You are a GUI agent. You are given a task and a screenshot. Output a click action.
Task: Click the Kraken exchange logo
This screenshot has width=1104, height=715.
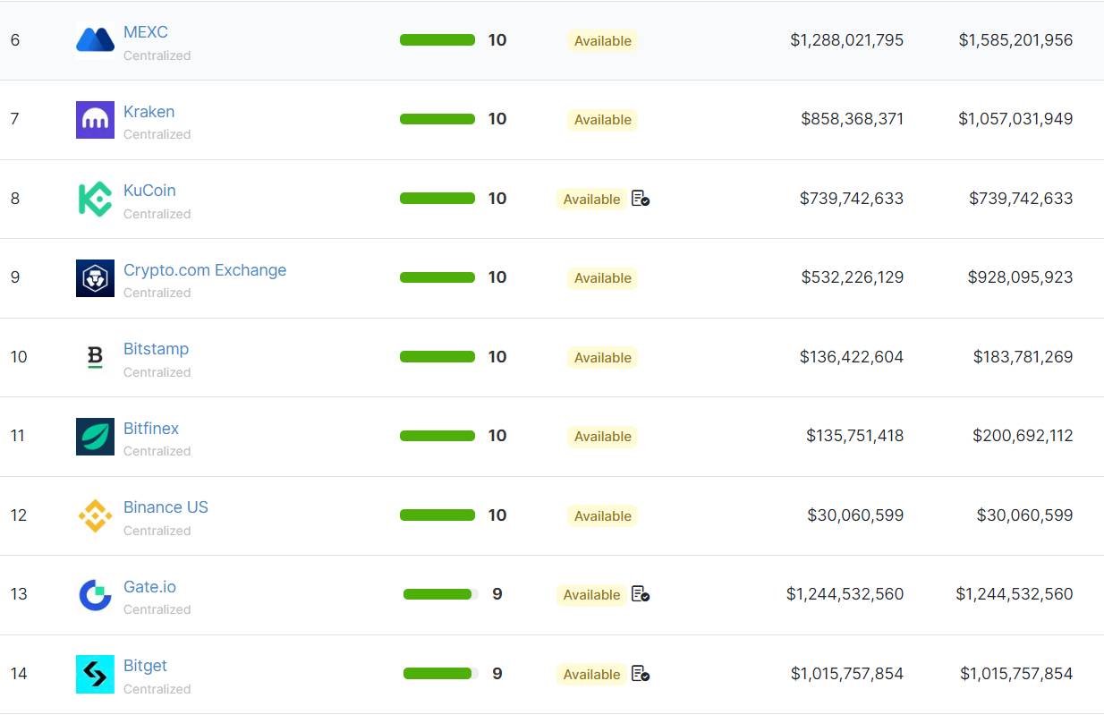[x=95, y=120]
